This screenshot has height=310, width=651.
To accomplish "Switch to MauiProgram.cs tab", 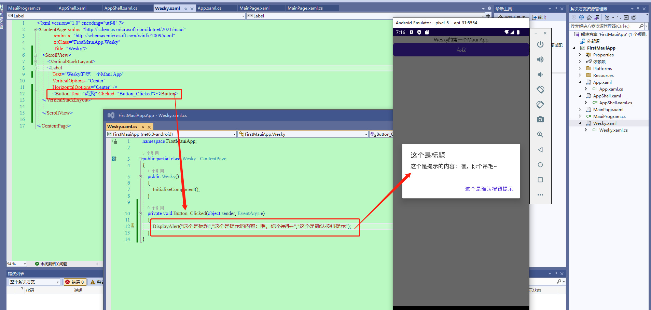I will [24, 8].
